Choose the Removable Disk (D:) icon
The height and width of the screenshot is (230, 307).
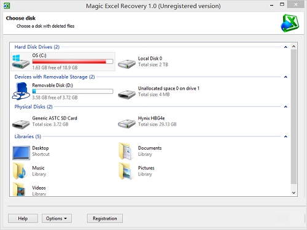(21, 91)
